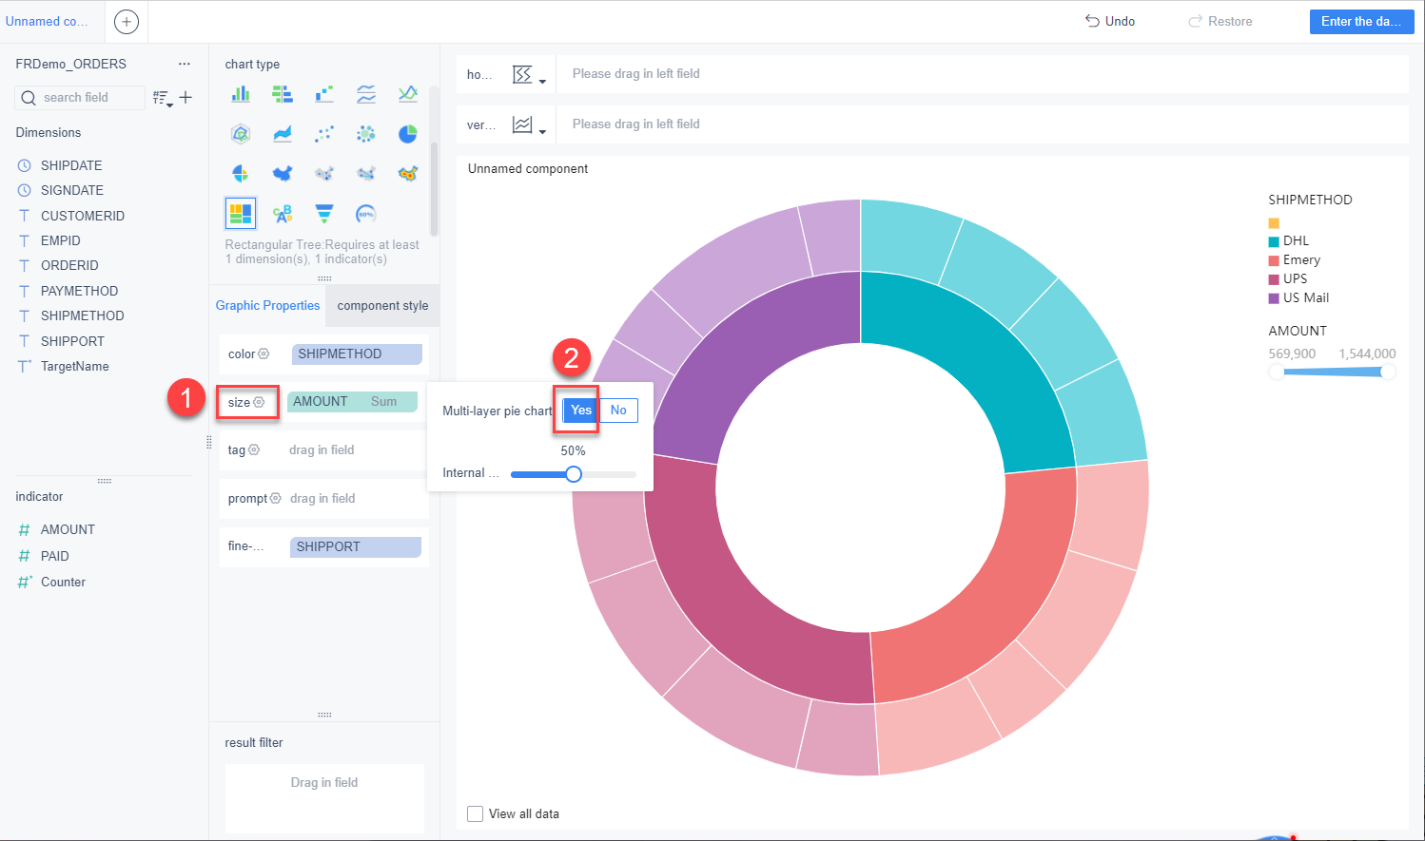Select the radar chart type
Viewport: 1425px width, 841px height.
pyautogui.click(x=241, y=134)
